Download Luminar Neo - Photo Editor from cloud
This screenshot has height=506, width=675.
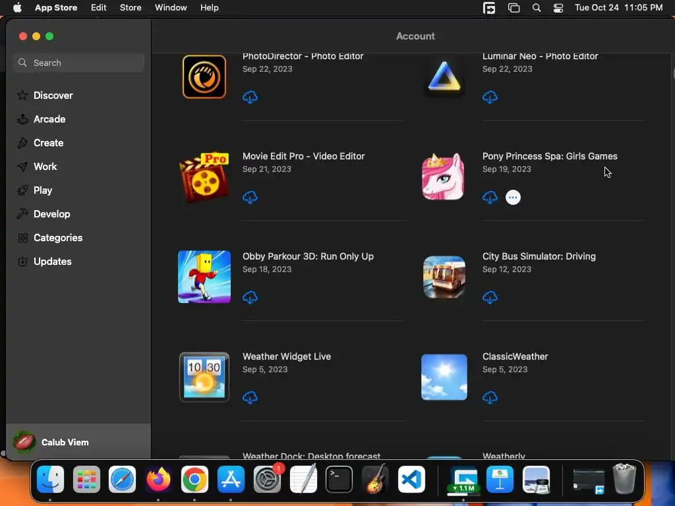tap(490, 98)
